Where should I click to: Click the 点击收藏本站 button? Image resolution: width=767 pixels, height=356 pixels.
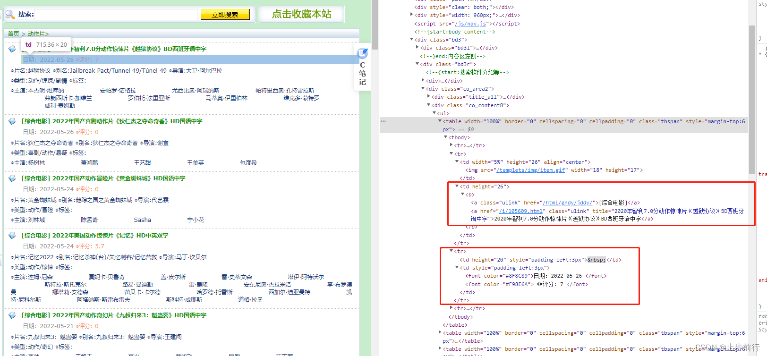[x=301, y=14]
